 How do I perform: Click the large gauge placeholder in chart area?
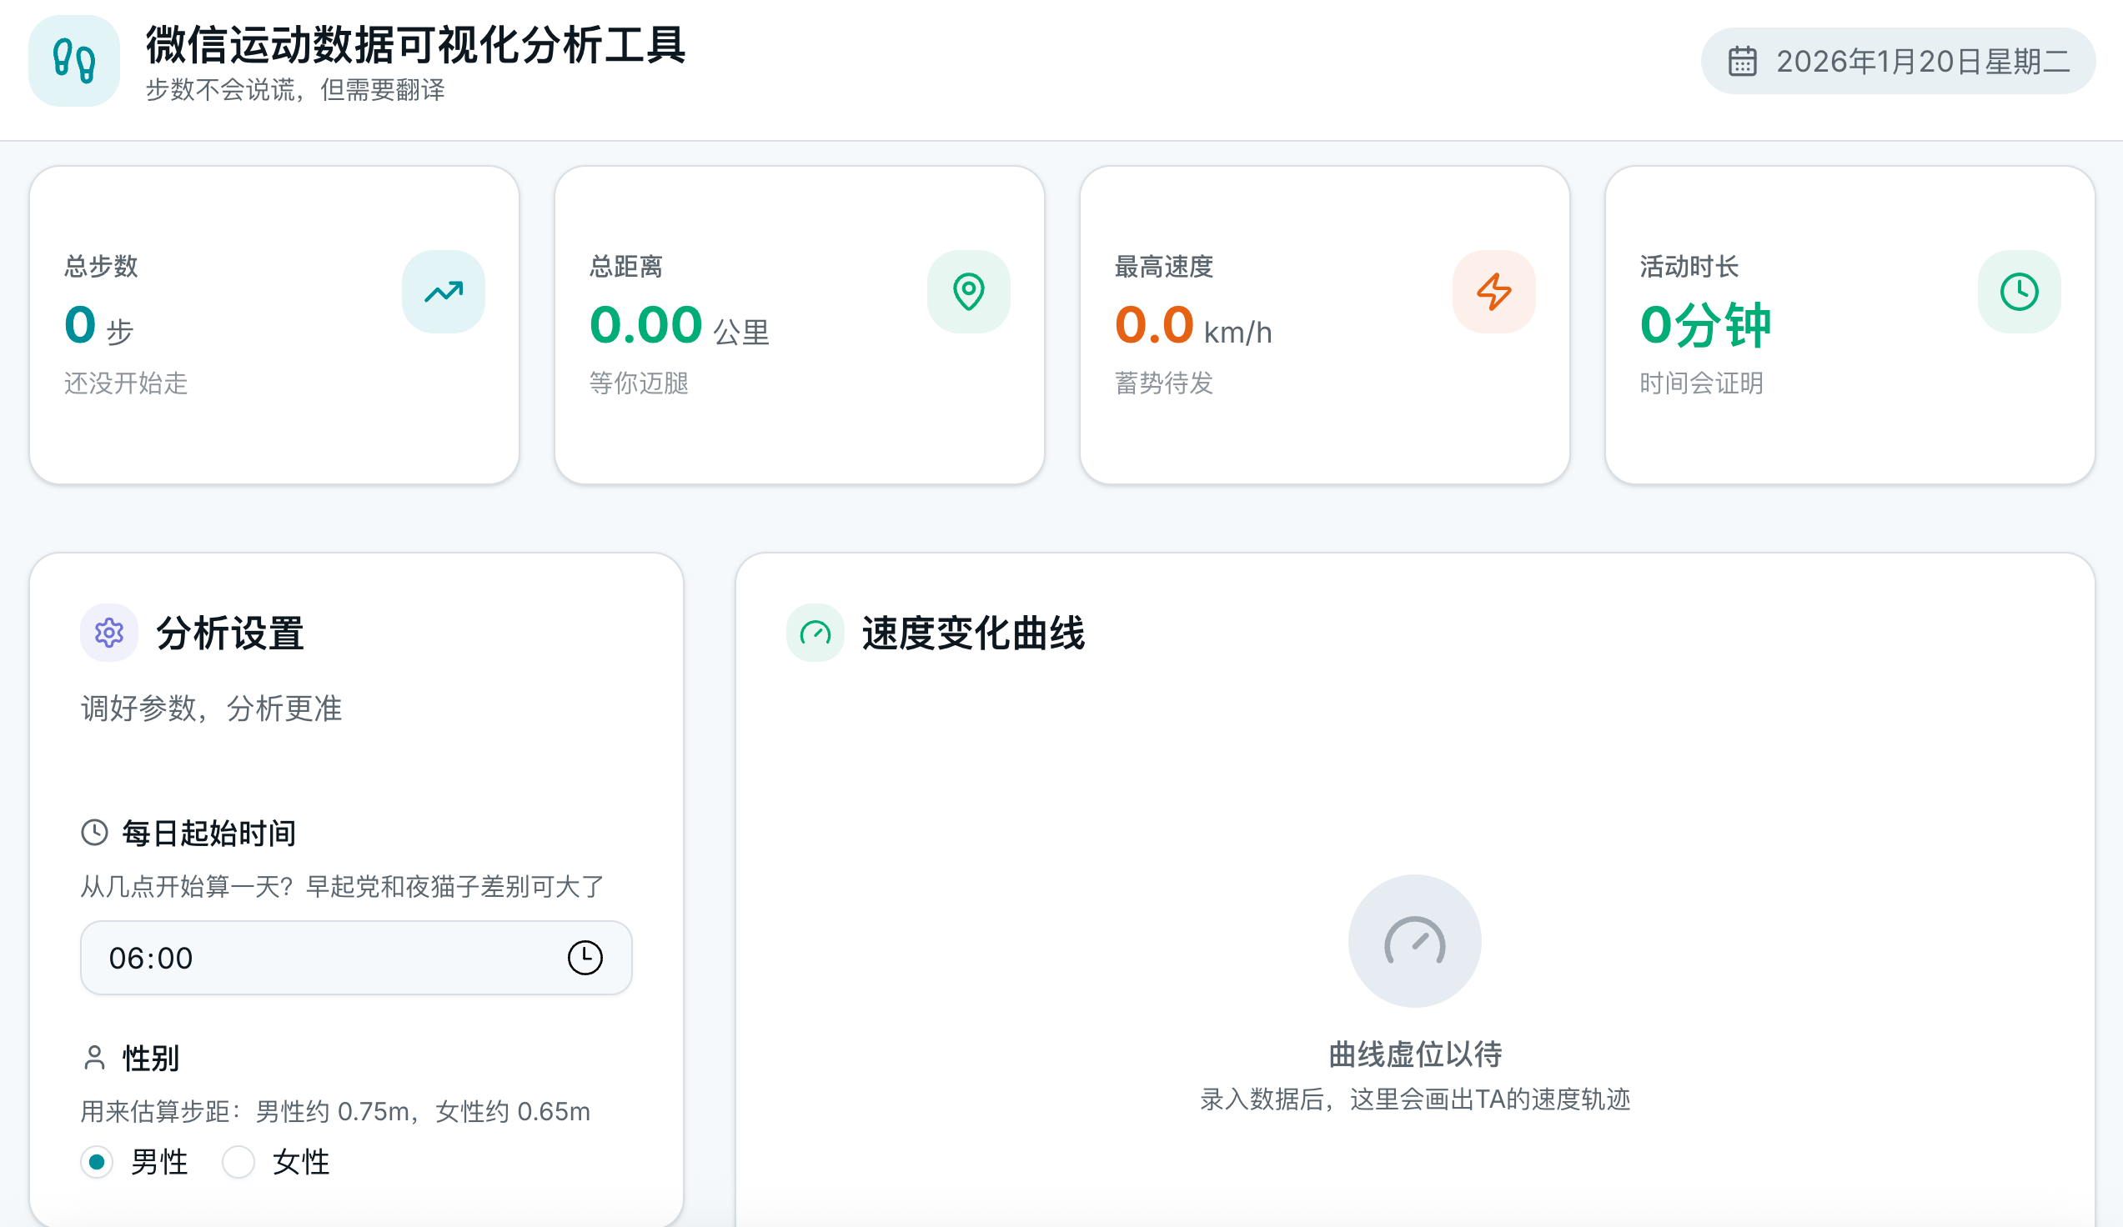[1413, 940]
